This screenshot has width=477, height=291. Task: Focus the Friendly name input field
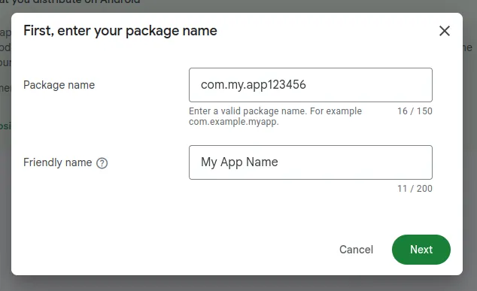(311, 162)
